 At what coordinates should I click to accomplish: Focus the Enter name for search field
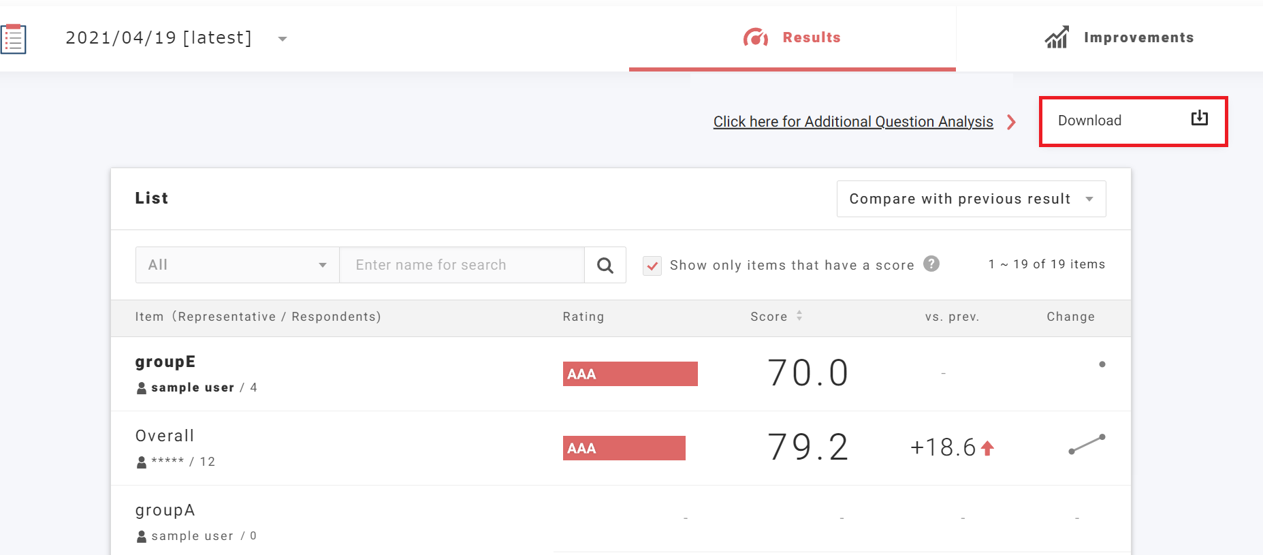[462, 265]
